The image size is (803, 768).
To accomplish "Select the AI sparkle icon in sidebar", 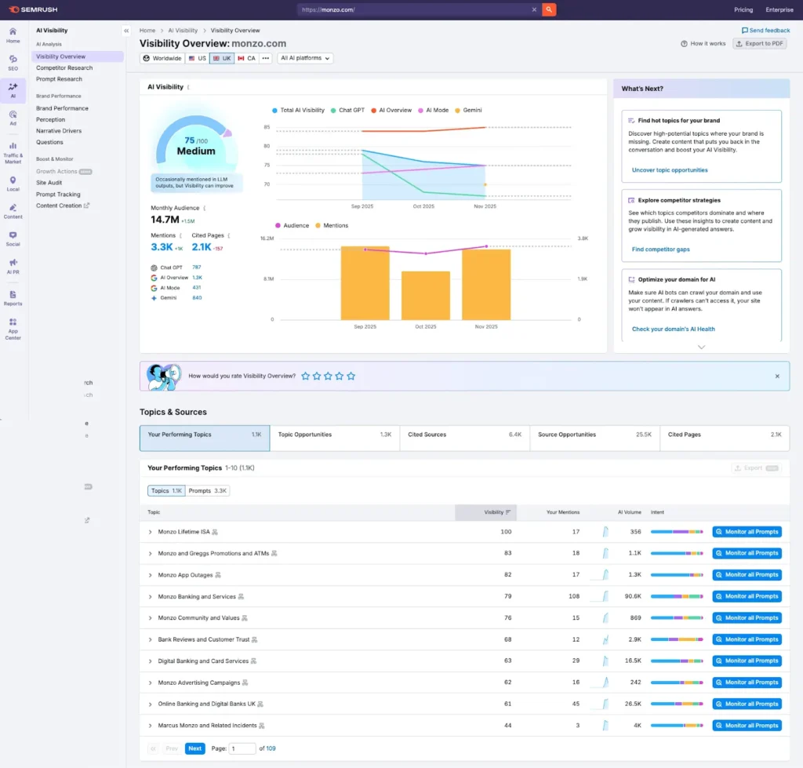I will pos(13,90).
